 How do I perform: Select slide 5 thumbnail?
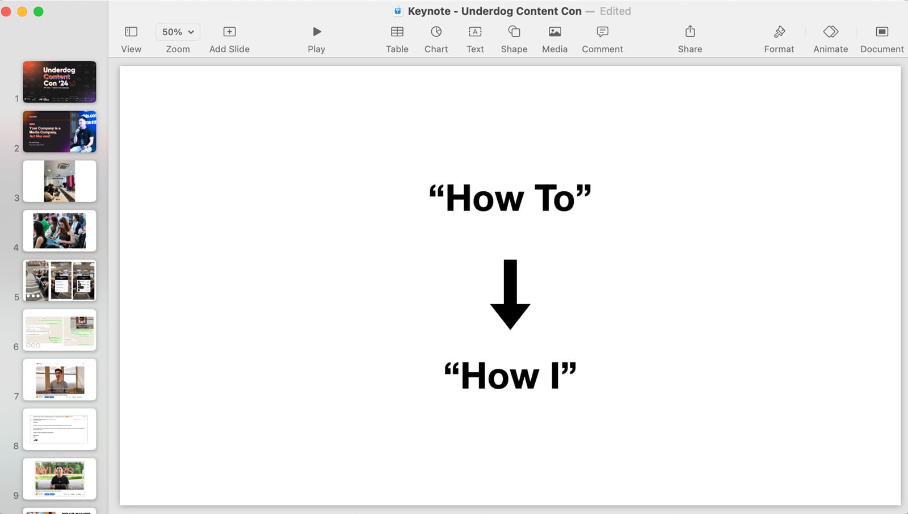60,280
